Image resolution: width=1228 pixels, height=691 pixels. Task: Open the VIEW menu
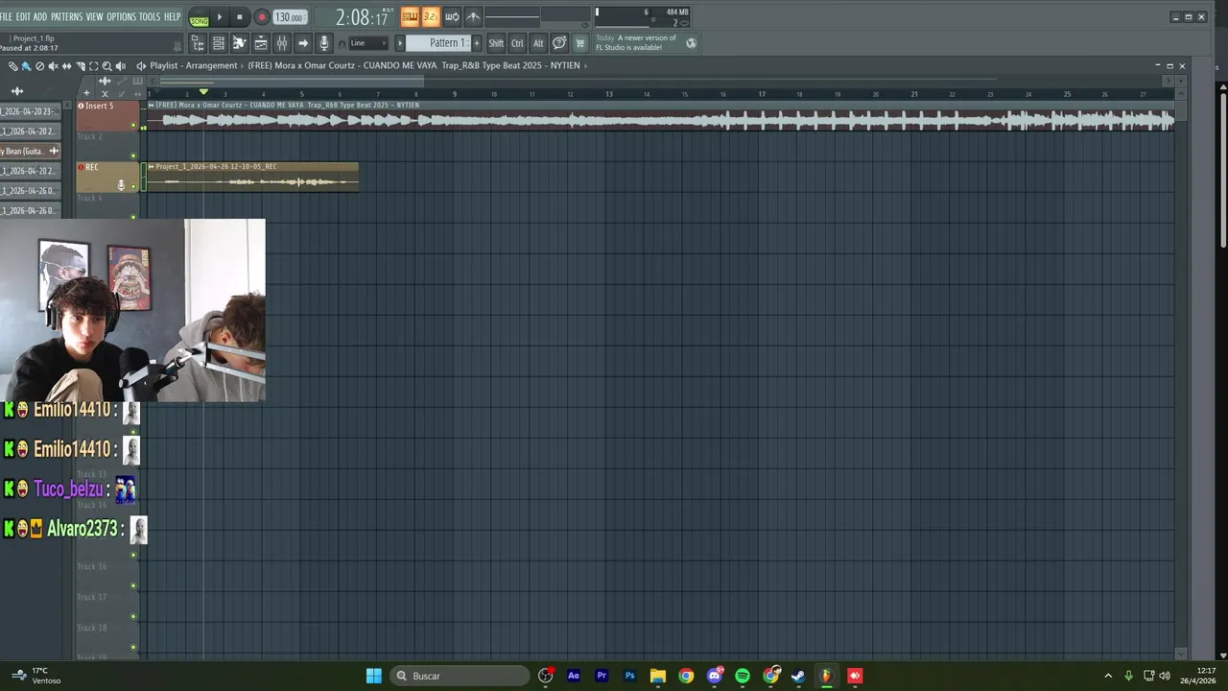(x=94, y=16)
